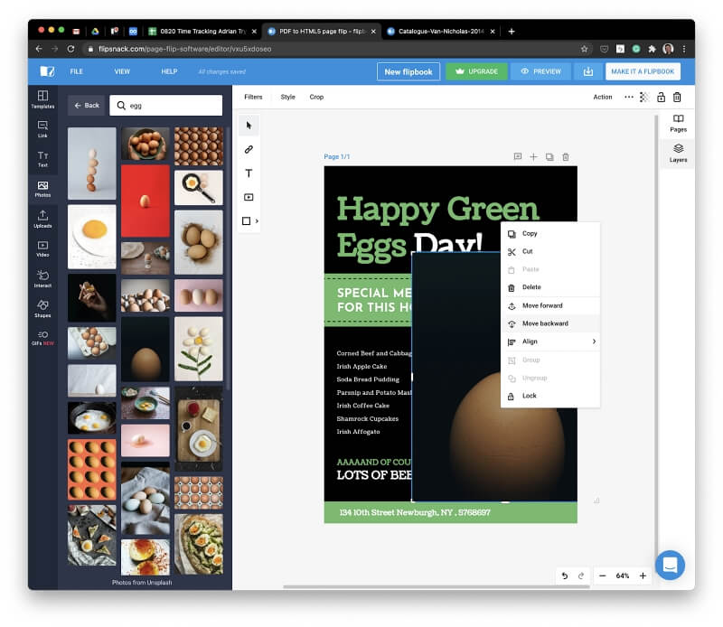723x627 pixels.
Task: Expand the Align submenu
Action: coord(550,342)
